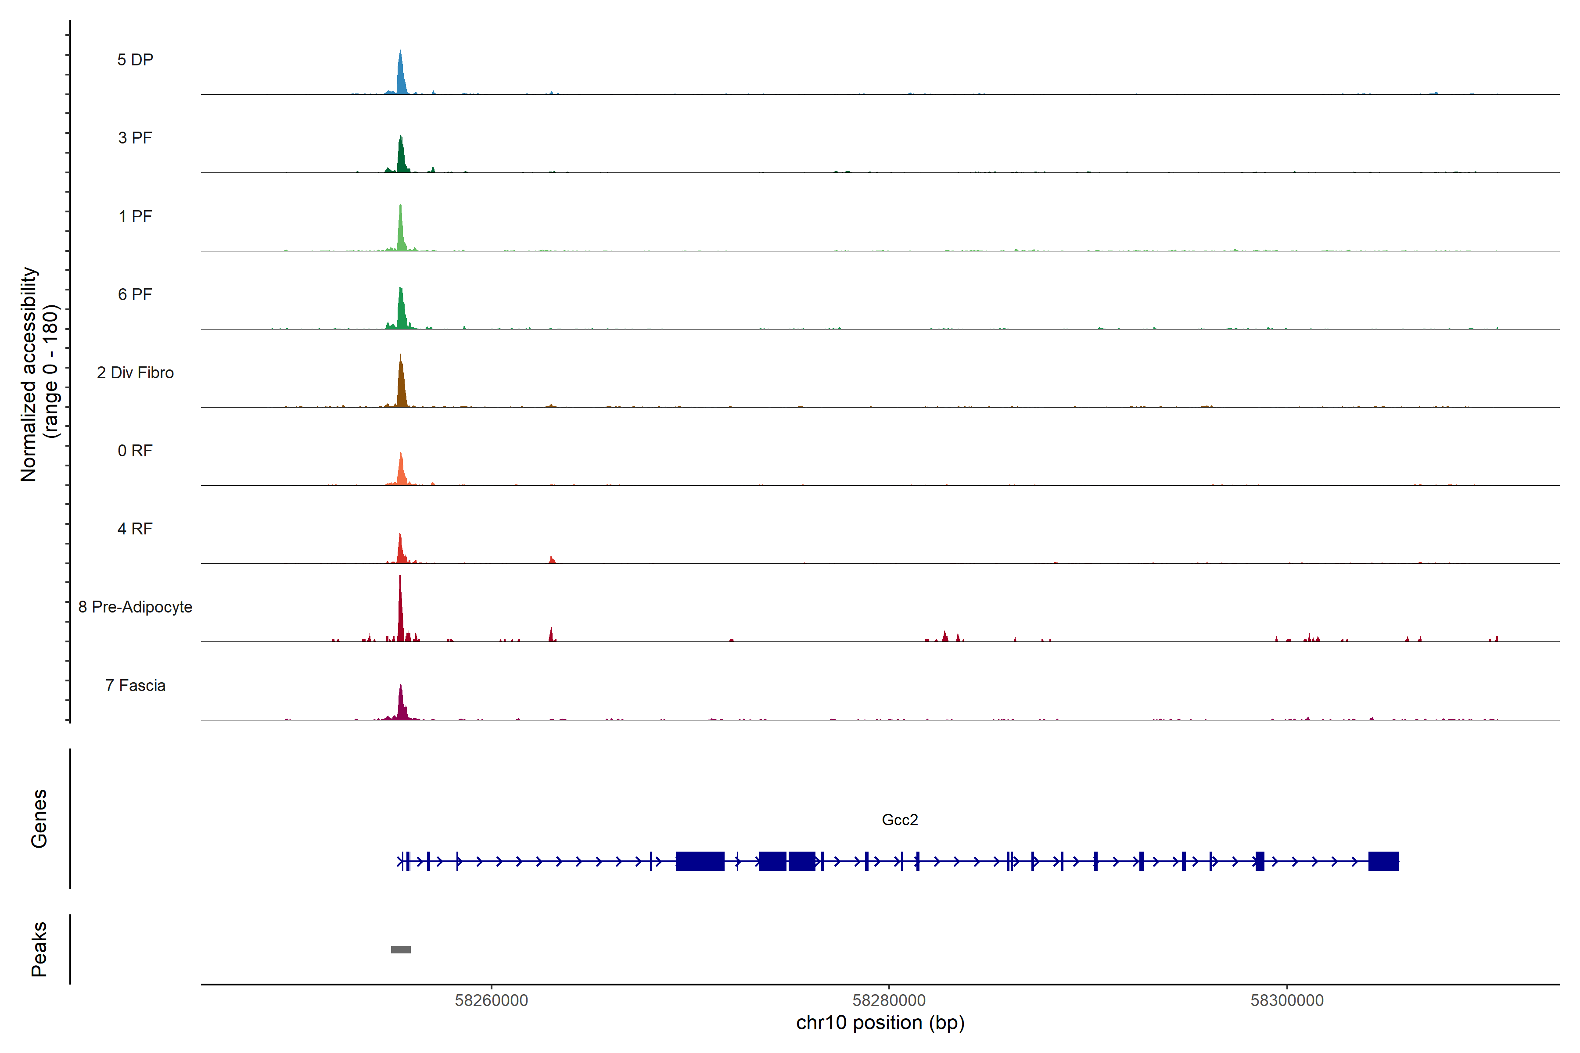Viewport: 1580px width, 1053px height.
Task: Click the orange 0 RF peak
Action: (401, 471)
